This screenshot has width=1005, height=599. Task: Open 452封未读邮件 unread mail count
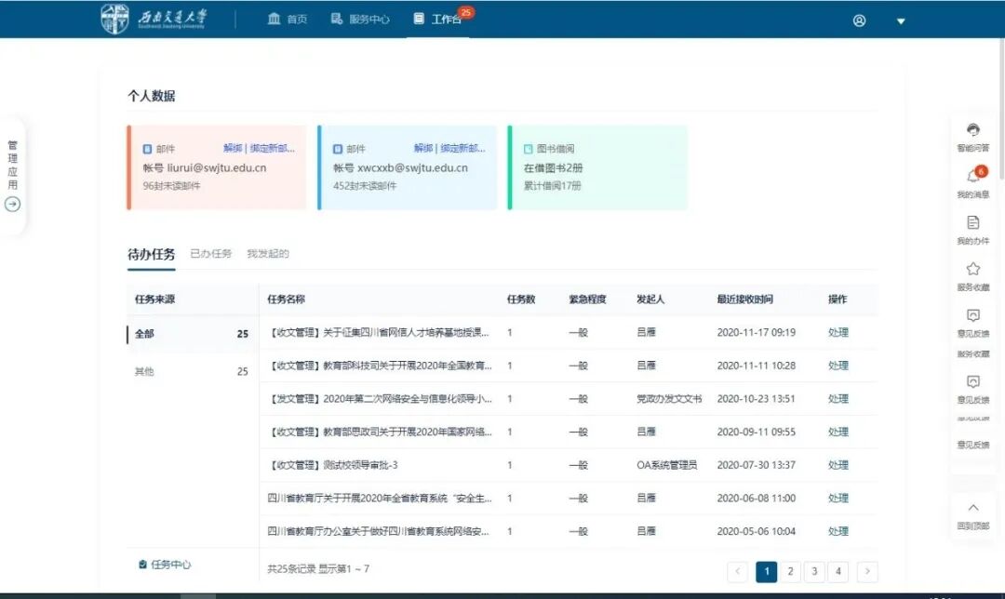pyautogui.click(x=365, y=186)
